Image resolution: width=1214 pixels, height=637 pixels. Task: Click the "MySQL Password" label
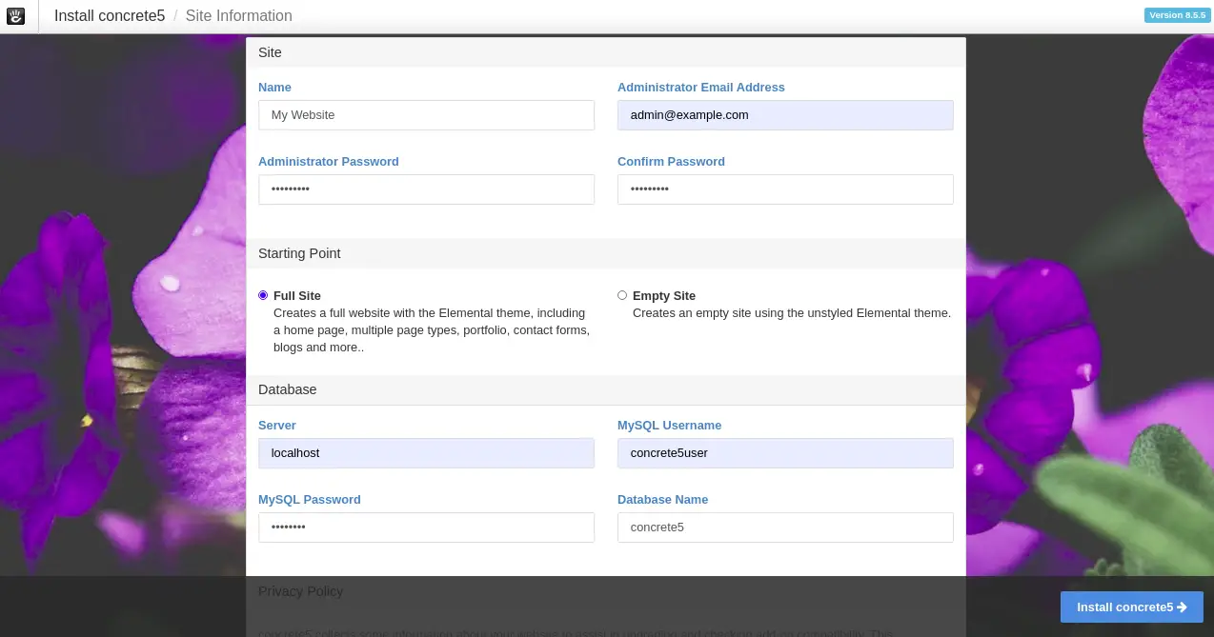pyautogui.click(x=310, y=500)
